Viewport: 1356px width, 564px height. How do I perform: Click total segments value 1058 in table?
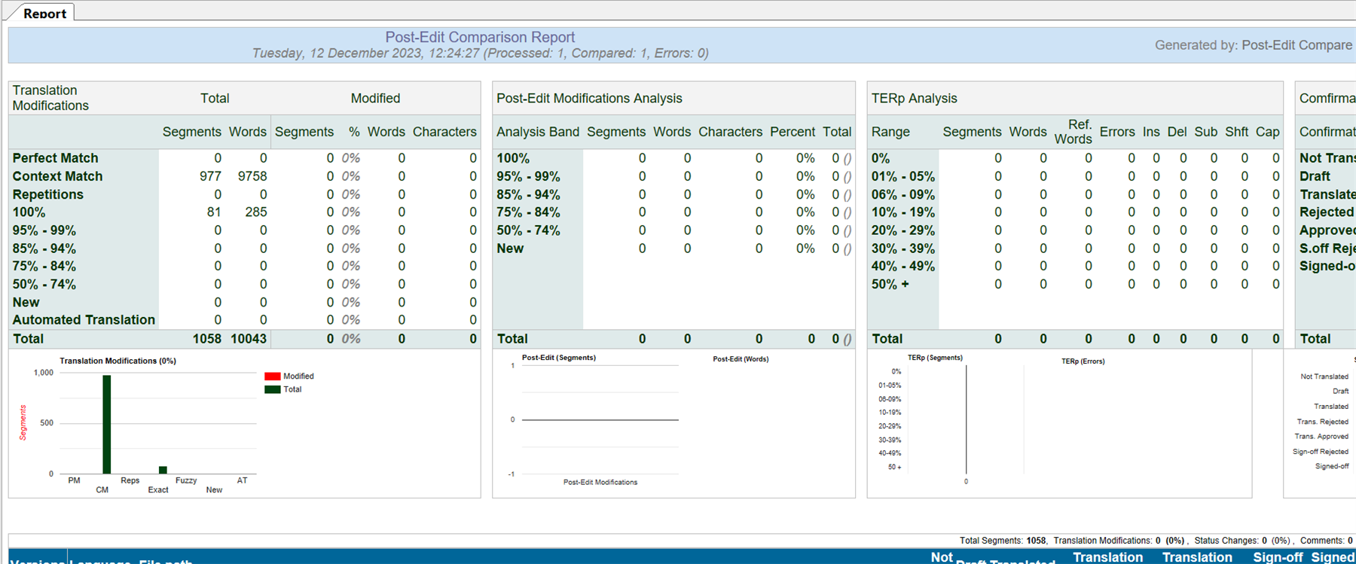[207, 339]
